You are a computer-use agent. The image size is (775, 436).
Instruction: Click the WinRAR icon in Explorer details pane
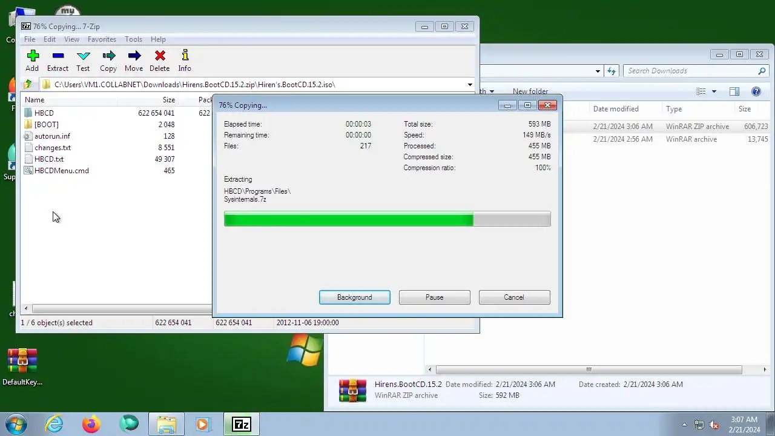(352, 391)
